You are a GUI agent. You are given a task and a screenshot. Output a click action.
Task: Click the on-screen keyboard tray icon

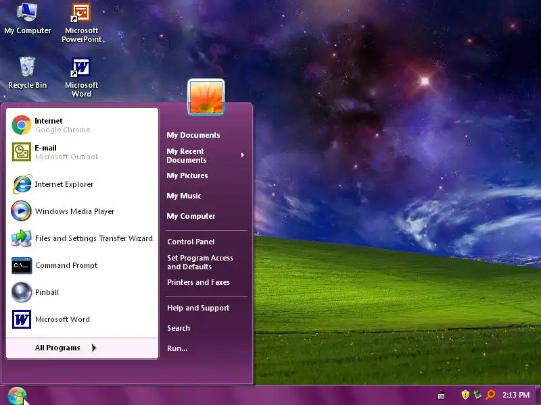(441, 396)
